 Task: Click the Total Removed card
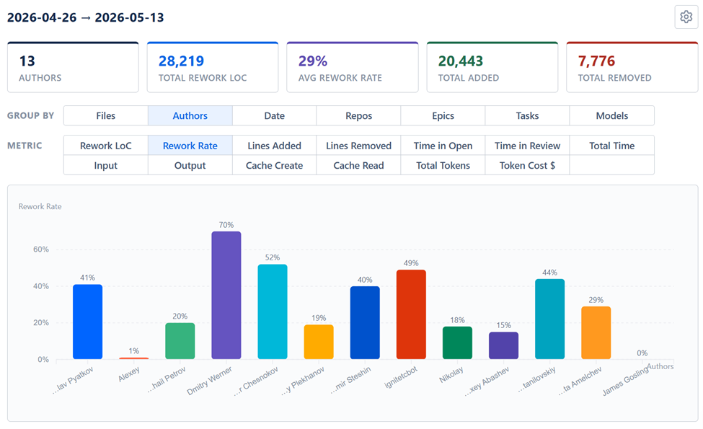(632, 67)
